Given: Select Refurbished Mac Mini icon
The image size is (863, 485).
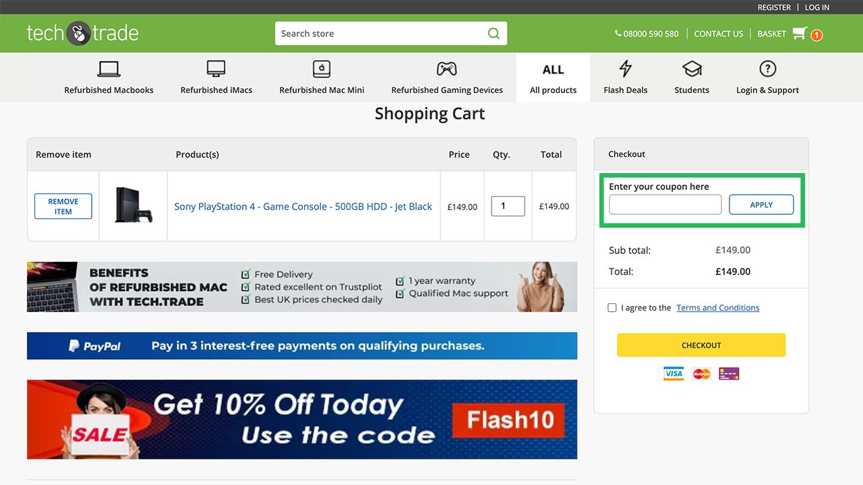Looking at the screenshot, I should click(322, 69).
